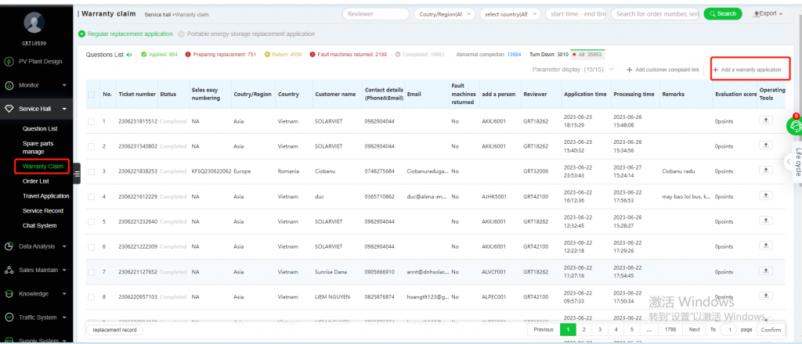Viewport: 802px width, 344px height.
Task: Expand the Data Analysis menu
Action: pos(64,246)
